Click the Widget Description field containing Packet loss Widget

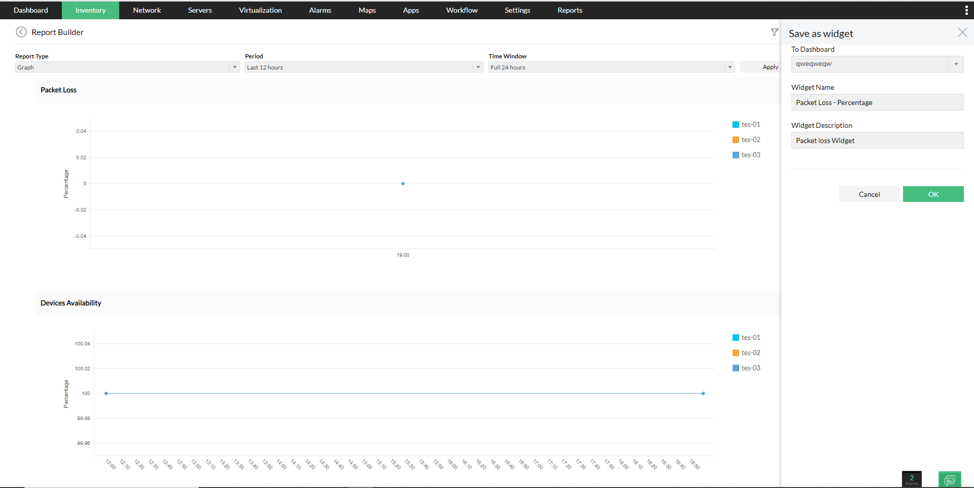point(877,140)
